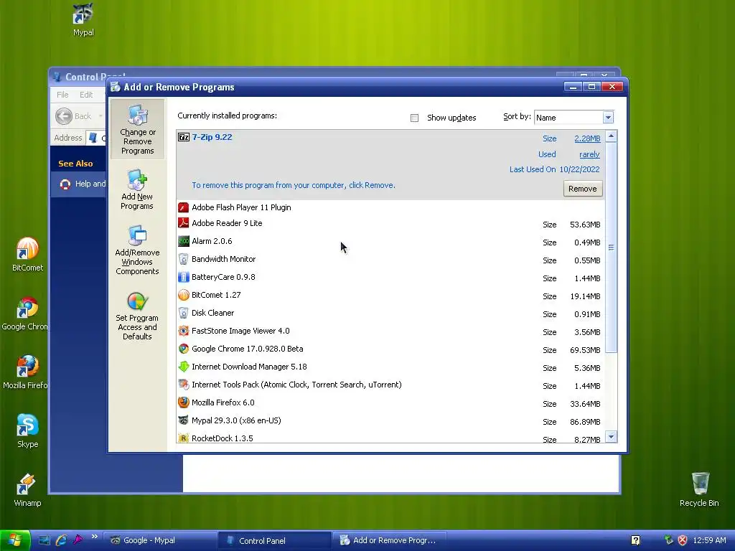
Task: Click scrollbar down arrow in program list
Action: pyautogui.click(x=612, y=437)
